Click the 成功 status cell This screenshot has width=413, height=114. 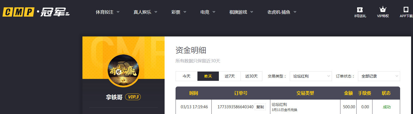pyautogui.click(x=387, y=107)
